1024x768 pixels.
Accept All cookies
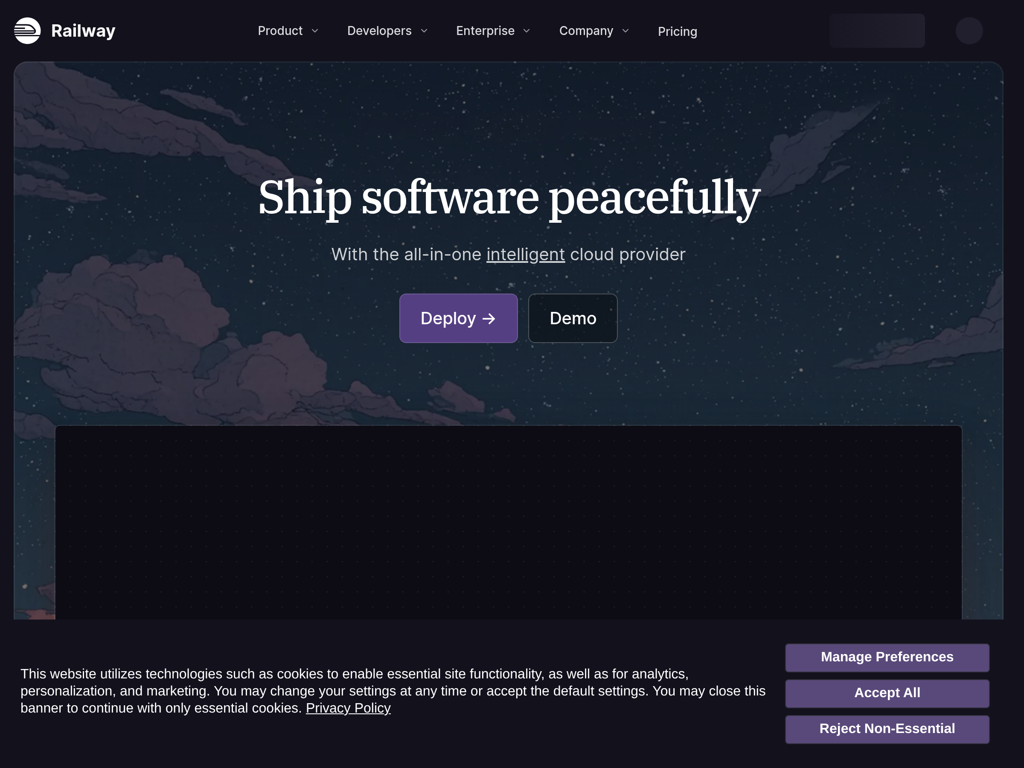coord(887,693)
